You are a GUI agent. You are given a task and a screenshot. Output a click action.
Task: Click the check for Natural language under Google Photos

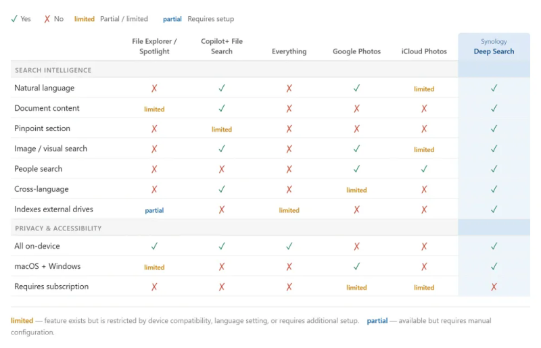click(357, 89)
